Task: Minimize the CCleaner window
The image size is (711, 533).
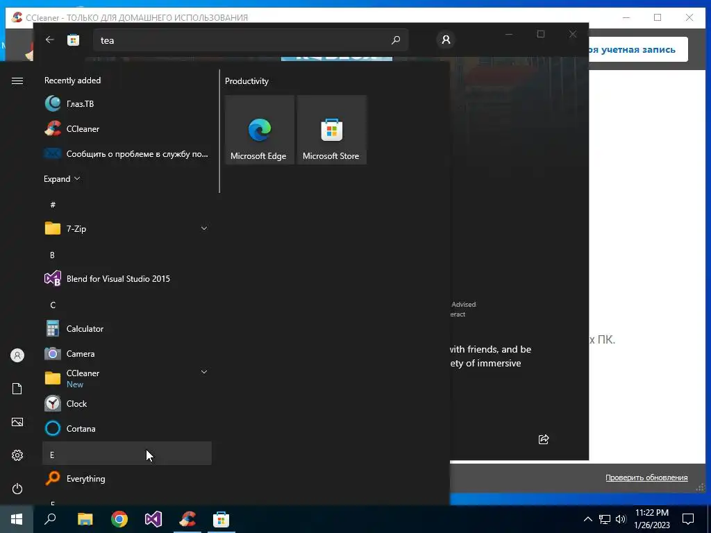Action: click(x=626, y=17)
